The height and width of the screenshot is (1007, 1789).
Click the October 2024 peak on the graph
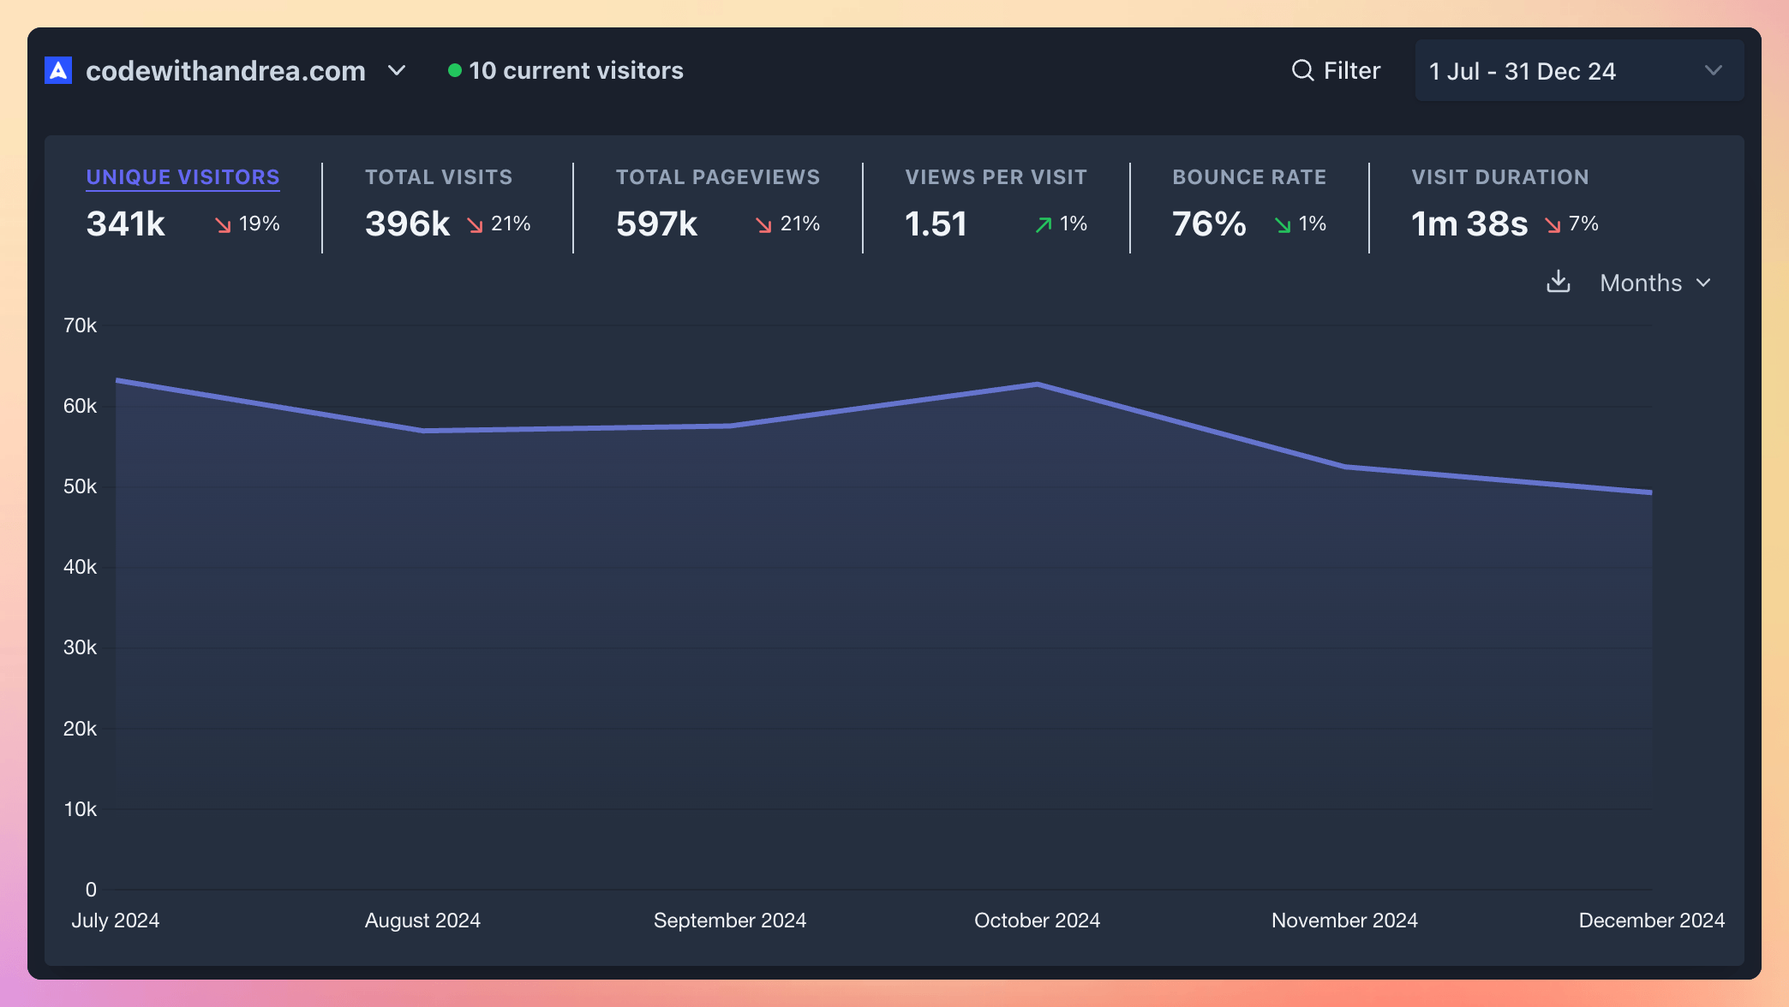coord(1037,384)
